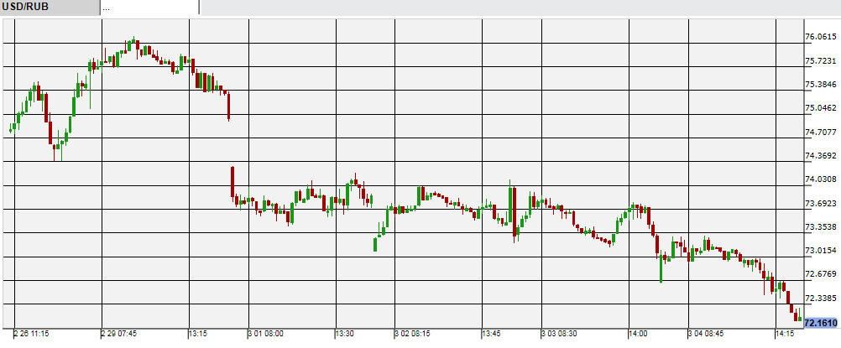Select the '2 29 07:45' time marker

coord(119,334)
